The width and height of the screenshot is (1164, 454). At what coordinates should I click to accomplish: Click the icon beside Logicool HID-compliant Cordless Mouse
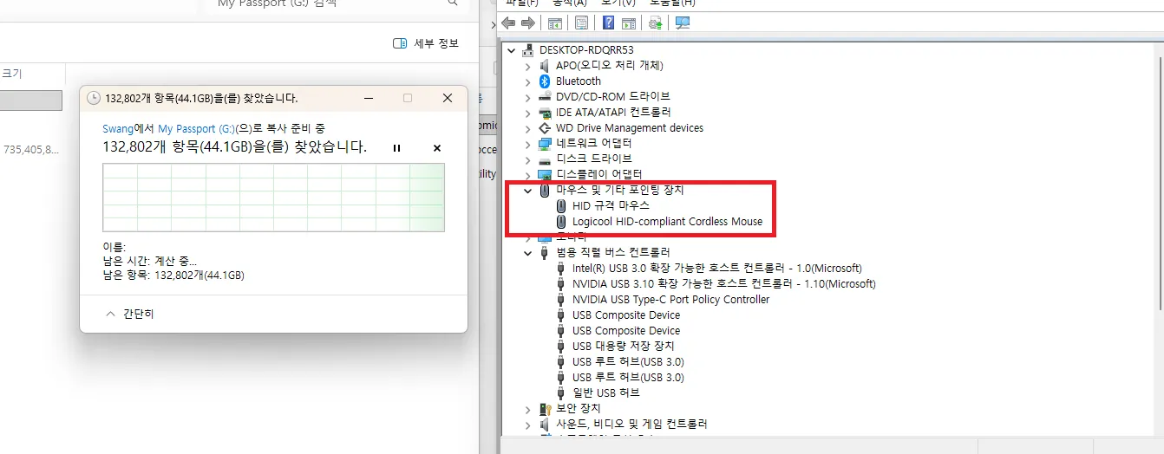point(561,221)
